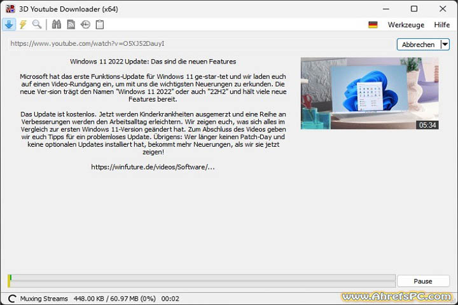Click the German flag language icon
This screenshot has width=458, height=305.
[373, 25]
